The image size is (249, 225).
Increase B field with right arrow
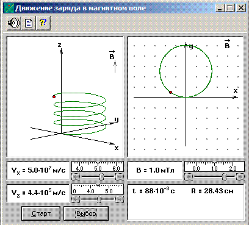[240, 177]
